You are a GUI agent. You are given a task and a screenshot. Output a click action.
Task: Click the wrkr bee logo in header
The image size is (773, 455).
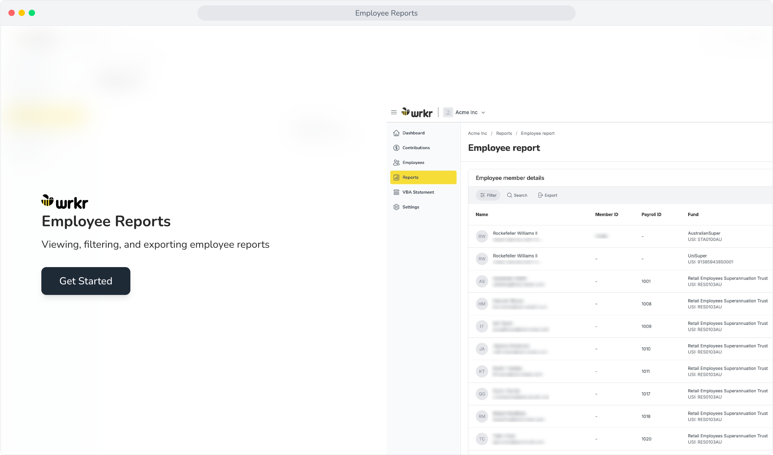click(x=417, y=112)
